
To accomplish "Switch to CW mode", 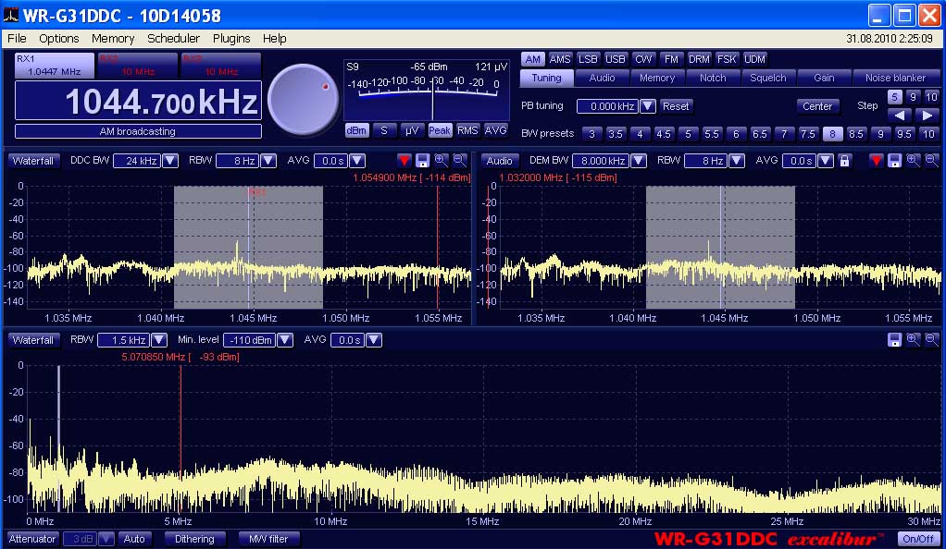I will 643,59.
